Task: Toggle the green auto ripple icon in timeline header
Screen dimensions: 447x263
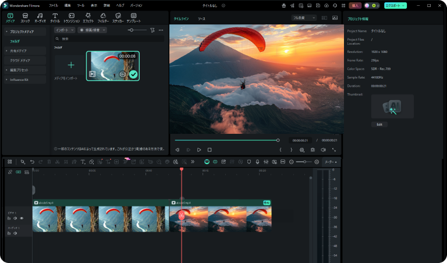Action: [x=18, y=172]
